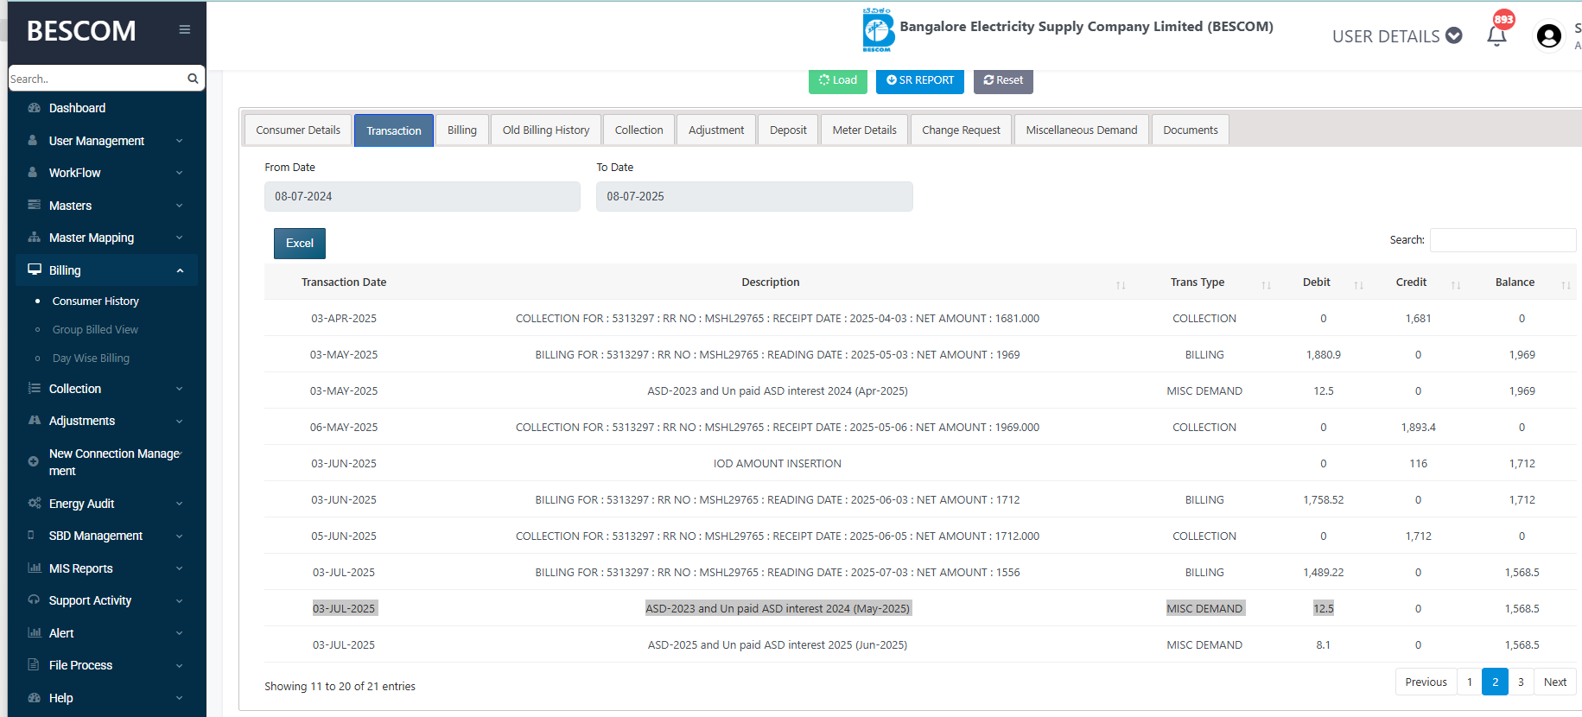Click the Collection list icon

pyautogui.click(x=35, y=389)
